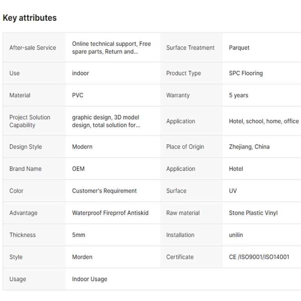Select the 5mm thickness value
Image resolution: width=301 pixels, height=301 pixels.
(x=79, y=235)
